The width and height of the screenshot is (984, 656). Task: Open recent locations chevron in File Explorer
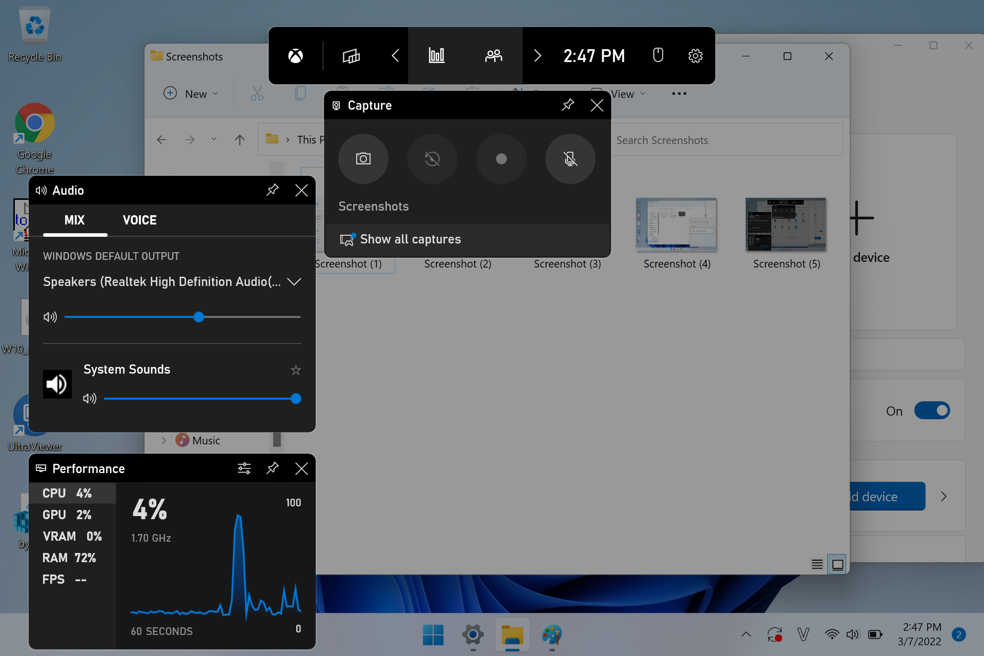(214, 139)
